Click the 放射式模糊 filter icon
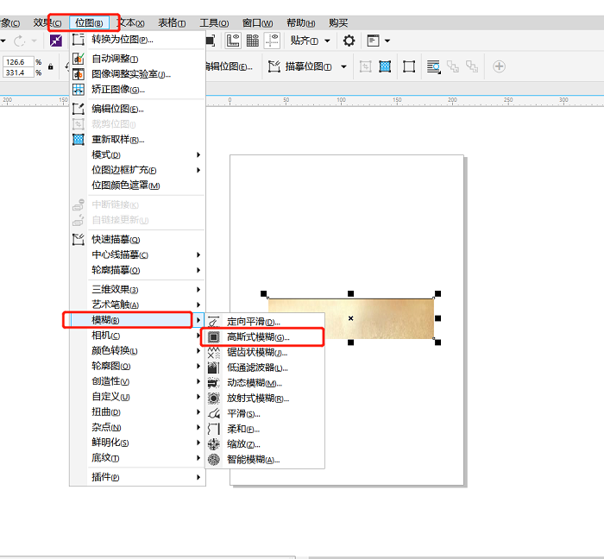The height and width of the screenshot is (559, 604). coord(214,398)
